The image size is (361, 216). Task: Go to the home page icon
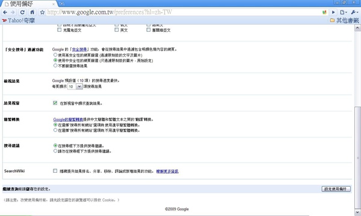pyautogui.click(x=32, y=12)
